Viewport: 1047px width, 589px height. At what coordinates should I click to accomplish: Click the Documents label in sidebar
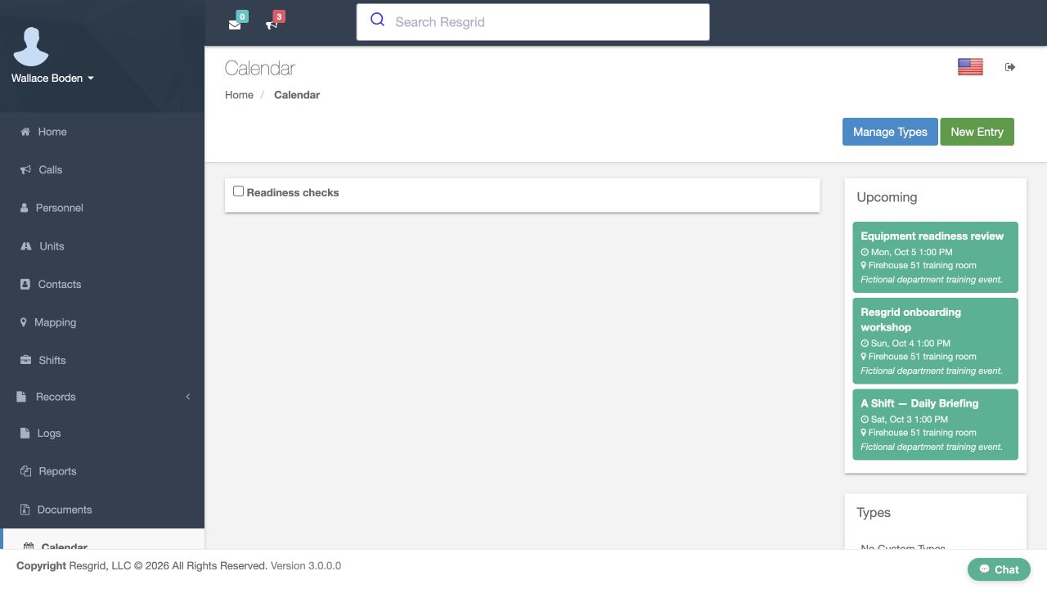(x=65, y=510)
